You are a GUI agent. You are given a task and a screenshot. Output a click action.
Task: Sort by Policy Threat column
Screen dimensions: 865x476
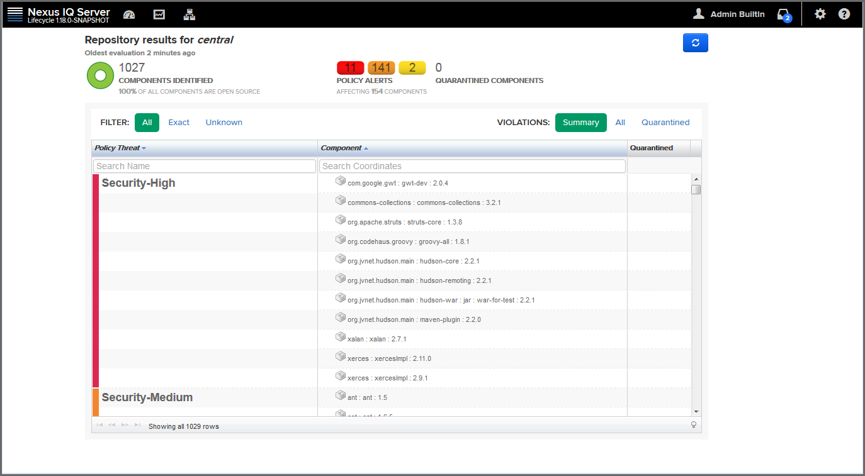click(205, 148)
